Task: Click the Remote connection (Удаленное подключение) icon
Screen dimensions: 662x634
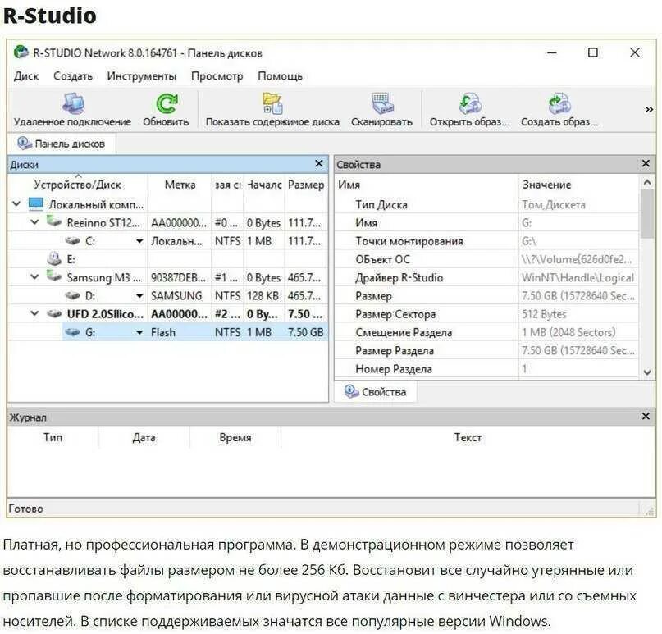Action: click(73, 103)
